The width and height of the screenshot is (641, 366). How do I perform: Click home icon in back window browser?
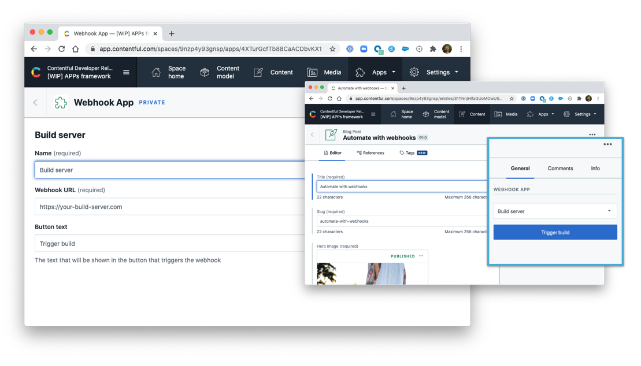[x=76, y=49]
